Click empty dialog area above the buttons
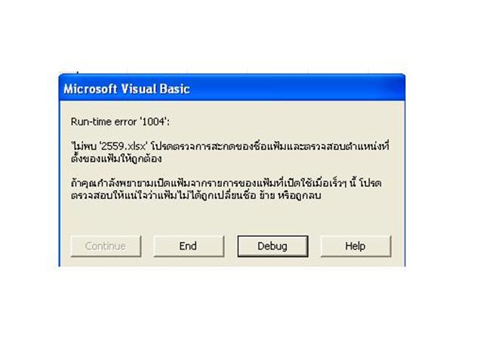 click(231, 219)
